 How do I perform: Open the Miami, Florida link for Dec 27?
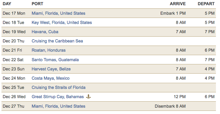pyautogui.click(x=58, y=106)
